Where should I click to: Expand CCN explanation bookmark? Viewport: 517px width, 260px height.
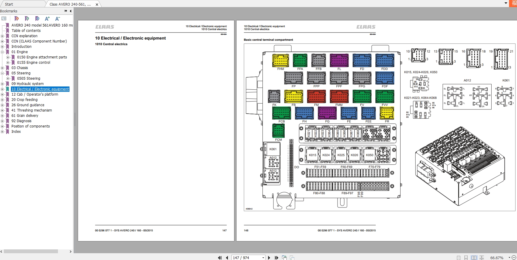click(x=2, y=36)
